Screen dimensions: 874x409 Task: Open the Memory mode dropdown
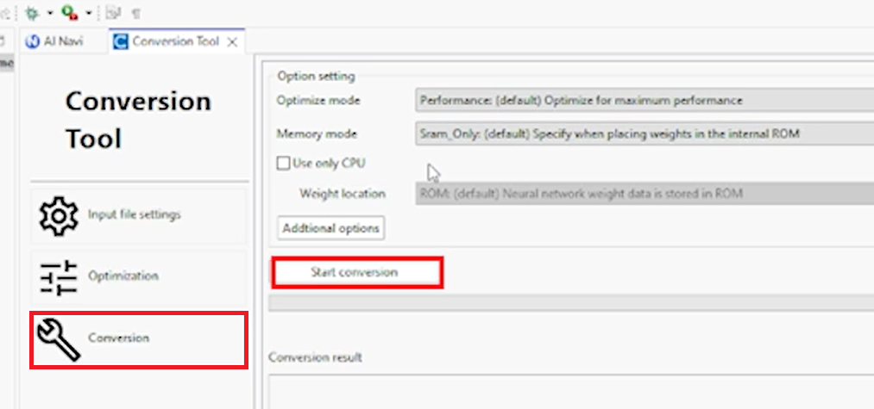click(x=644, y=134)
